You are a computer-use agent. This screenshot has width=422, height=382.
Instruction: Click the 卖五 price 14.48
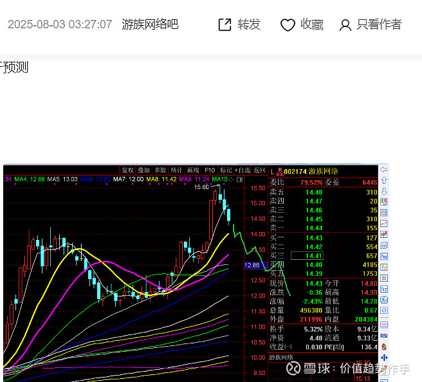coord(314,192)
